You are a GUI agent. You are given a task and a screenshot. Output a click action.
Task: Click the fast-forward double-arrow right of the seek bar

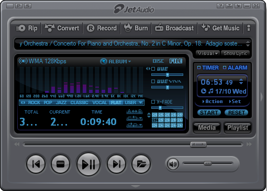pos(249,144)
